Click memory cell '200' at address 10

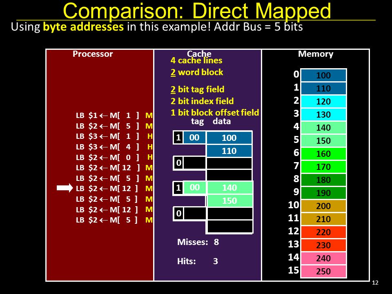(323, 206)
